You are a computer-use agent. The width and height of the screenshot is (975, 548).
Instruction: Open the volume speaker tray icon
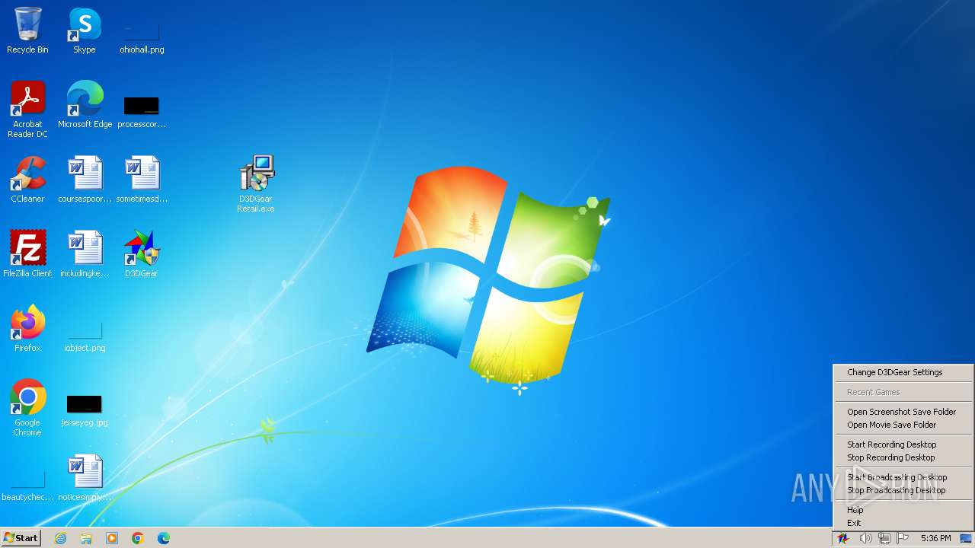click(865, 538)
